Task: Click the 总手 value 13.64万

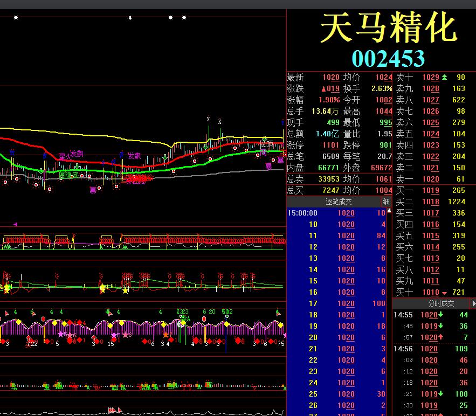Action: (x=325, y=112)
